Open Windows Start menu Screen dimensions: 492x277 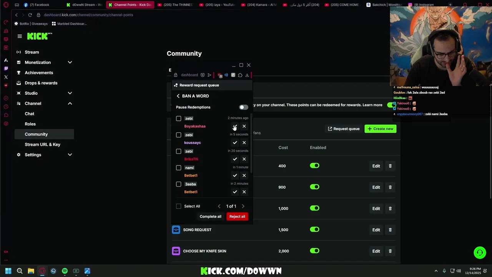pyautogui.click(x=8, y=271)
